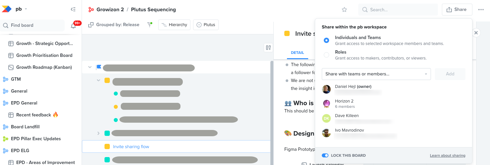Open the GTM folder
The image size is (490, 165).
tap(16, 79)
